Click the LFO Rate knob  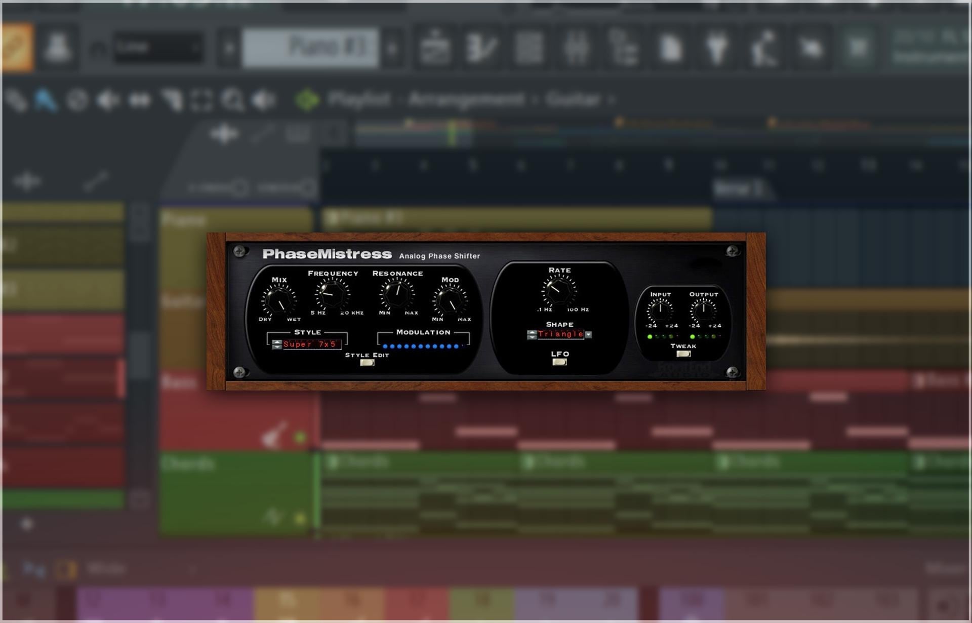(x=559, y=290)
